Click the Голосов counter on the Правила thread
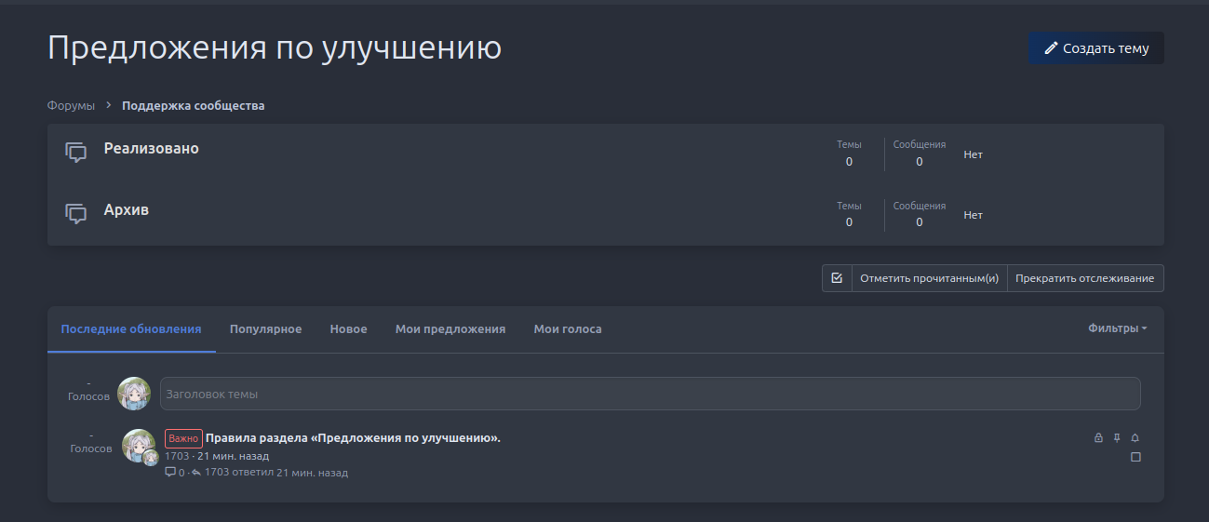 tap(91, 442)
